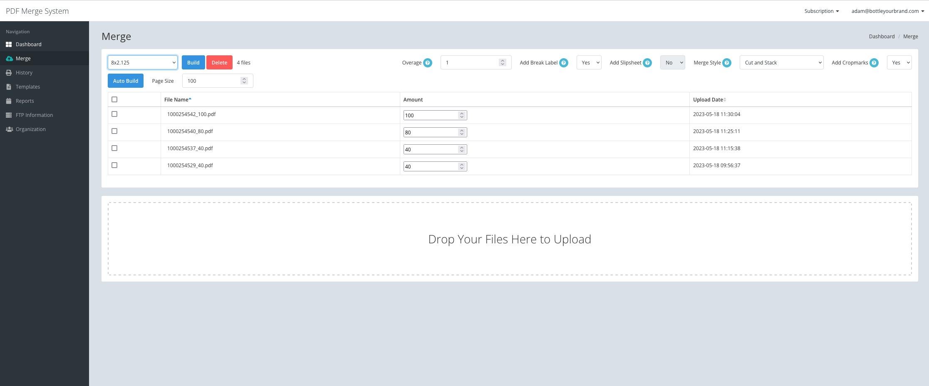The width and height of the screenshot is (929, 386).
Task: Click the Dashboard grid icon in sidebar
Action: click(x=9, y=45)
